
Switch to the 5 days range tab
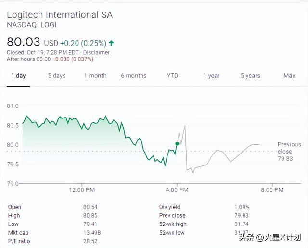(x=57, y=76)
